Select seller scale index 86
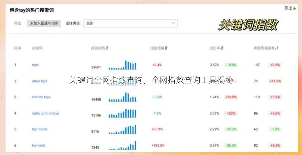 tap(256, 113)
